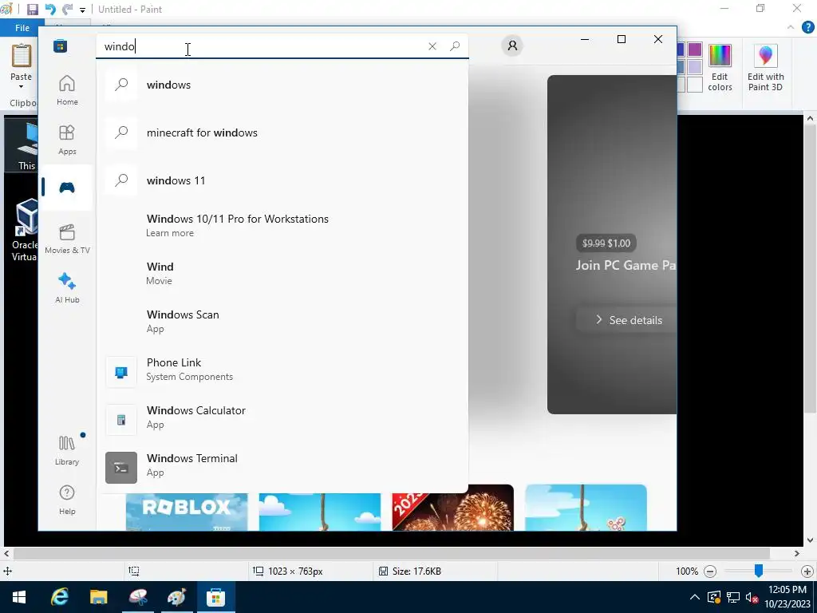Click the Microsoft Store logo icon
Viewport: 817px width, 613px height.
60,45
